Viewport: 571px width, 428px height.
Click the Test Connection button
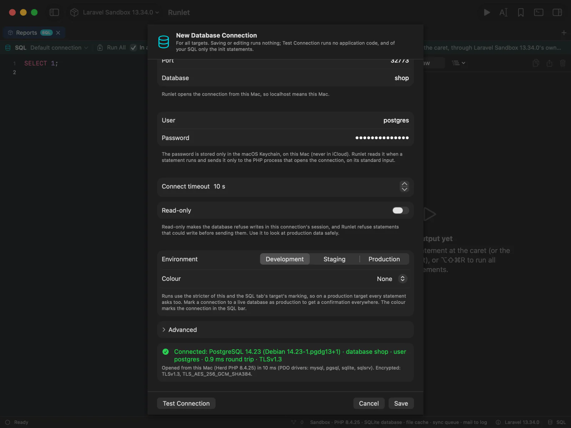coord(186,403)
